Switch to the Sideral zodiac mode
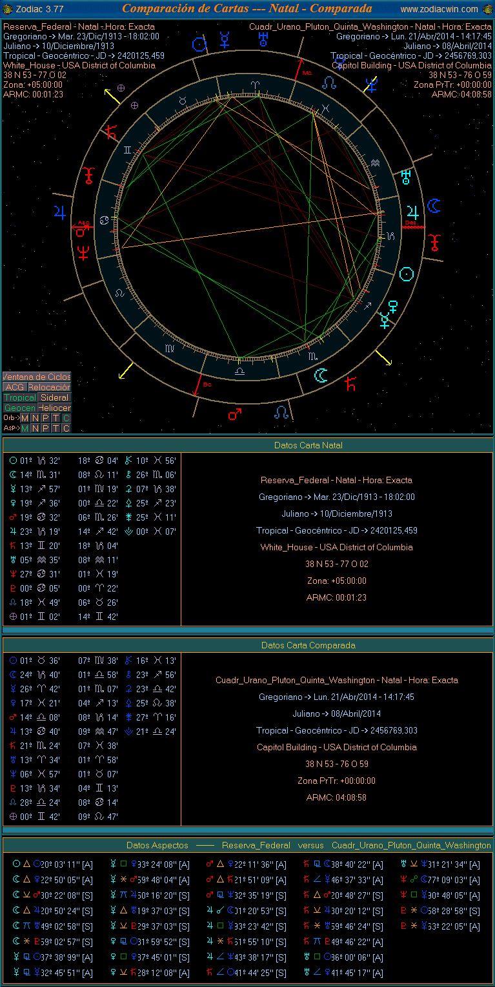495x987 pixels. [54, 397]
